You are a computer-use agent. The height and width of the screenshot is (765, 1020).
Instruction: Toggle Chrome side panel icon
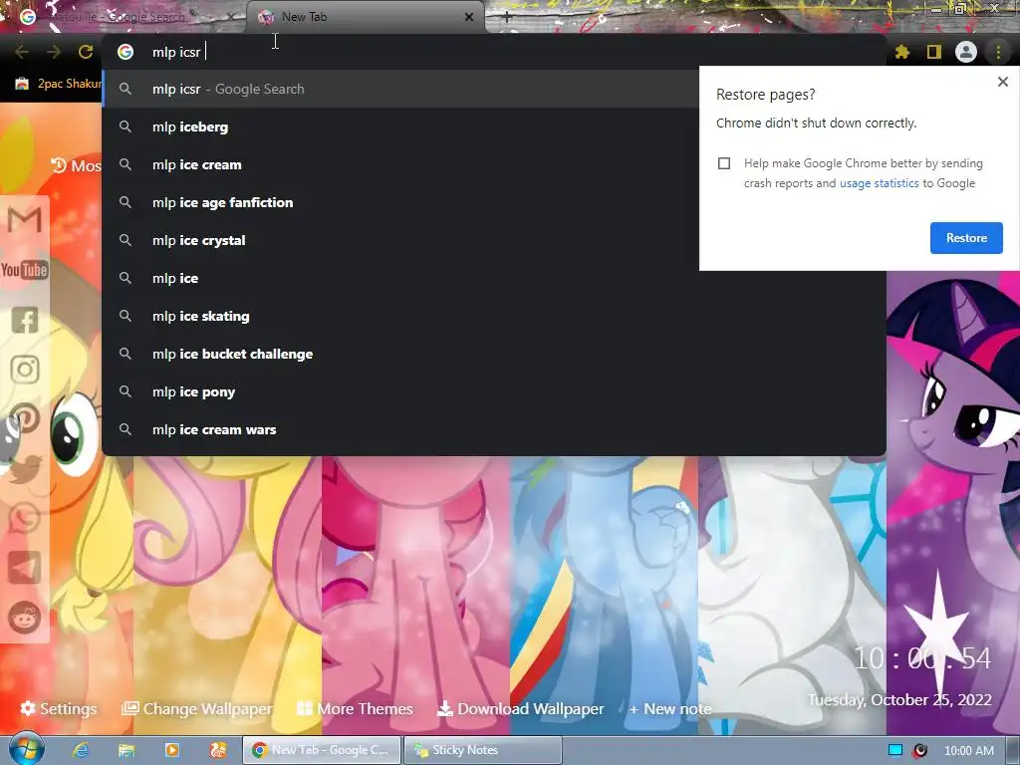pyautogui.click(x=934, y=52)
